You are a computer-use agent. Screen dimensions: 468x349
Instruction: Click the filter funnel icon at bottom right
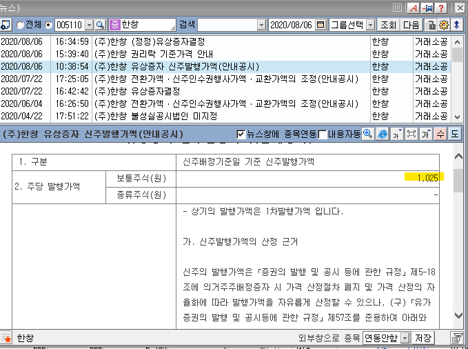(x=456, y=338)
